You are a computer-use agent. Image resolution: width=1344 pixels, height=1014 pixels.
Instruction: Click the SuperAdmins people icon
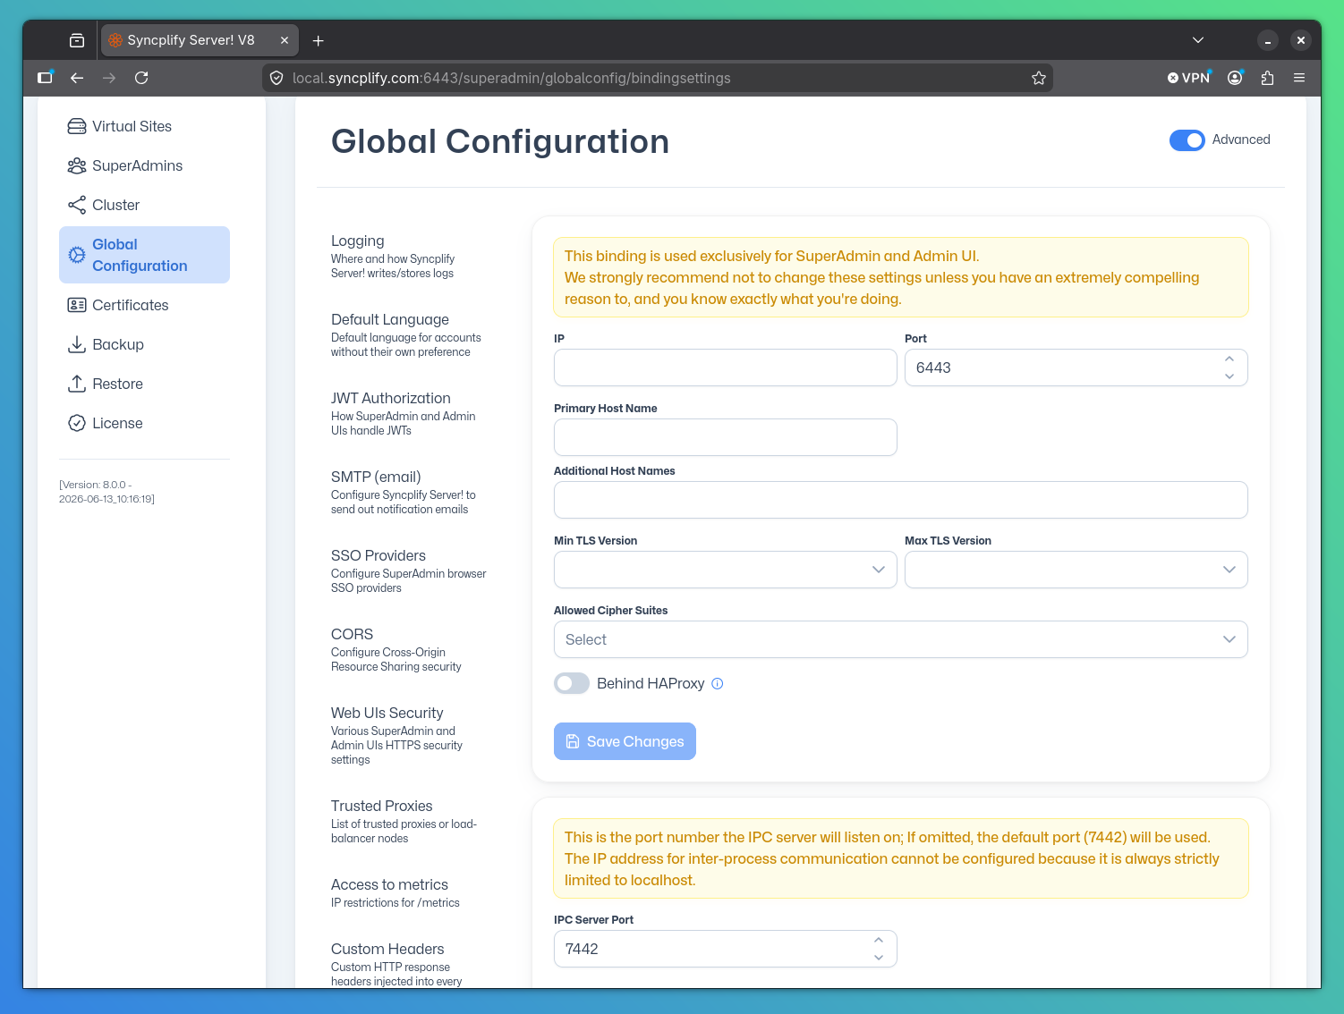click(x=77, y=165)
